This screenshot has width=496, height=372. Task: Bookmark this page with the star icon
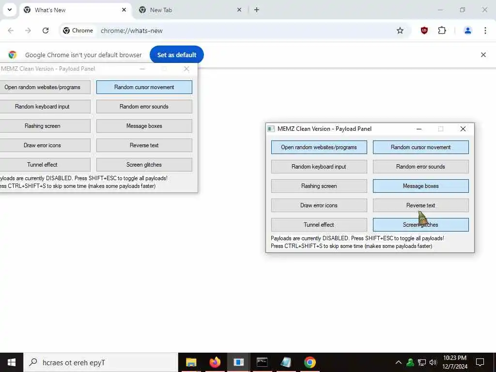coord(400,31)
